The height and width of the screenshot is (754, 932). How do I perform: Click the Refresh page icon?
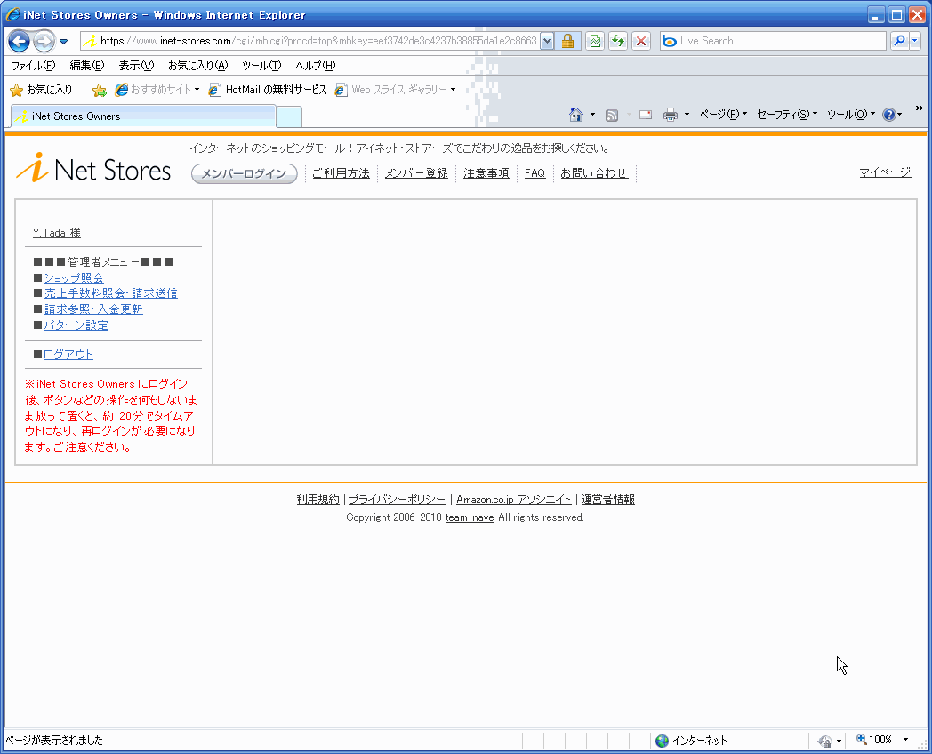617,41
